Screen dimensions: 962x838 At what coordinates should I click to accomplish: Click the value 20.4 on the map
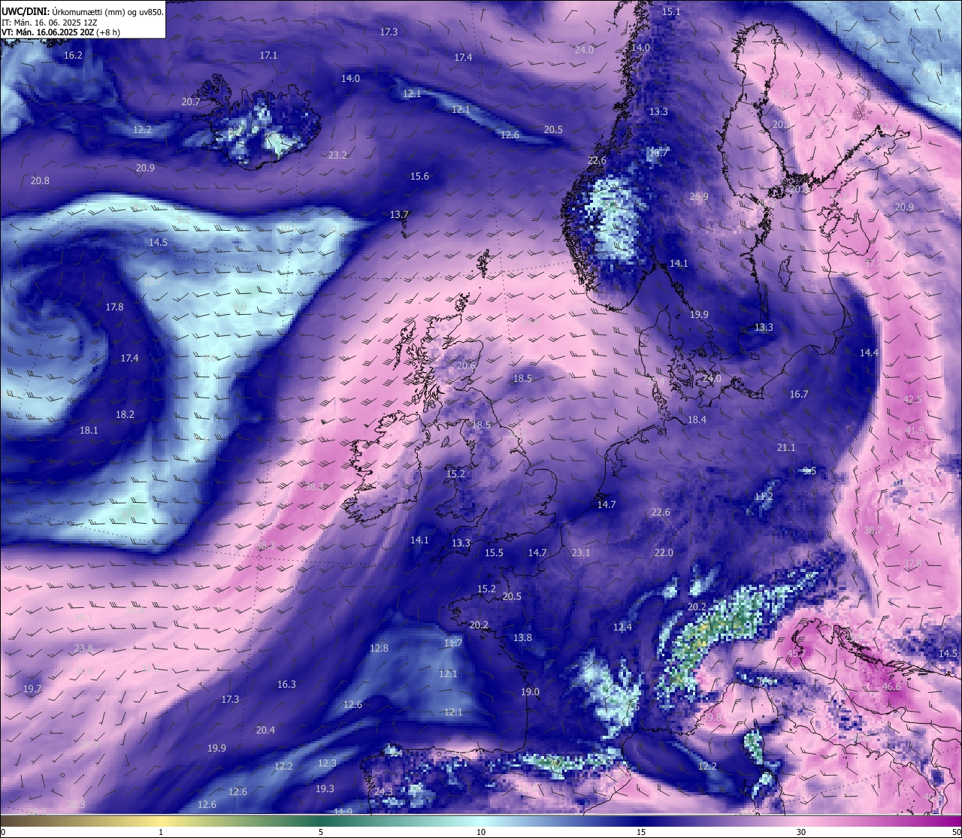[x=265, y=731]
